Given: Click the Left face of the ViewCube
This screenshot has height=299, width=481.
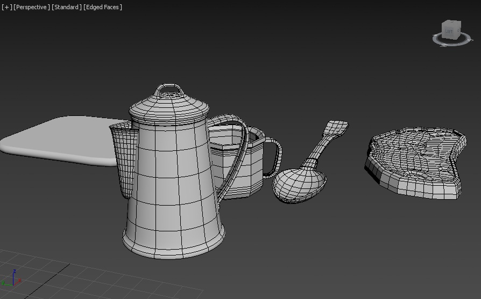Looking at the screenshot, I should click(449, 32).
